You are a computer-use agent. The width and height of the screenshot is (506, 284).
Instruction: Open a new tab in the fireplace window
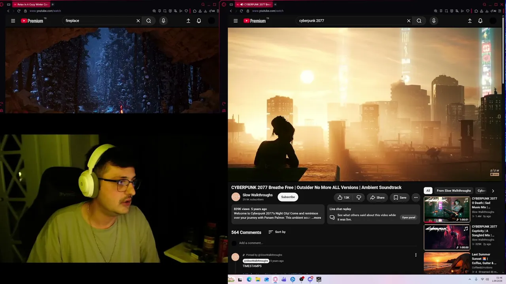tap(53, 4)
